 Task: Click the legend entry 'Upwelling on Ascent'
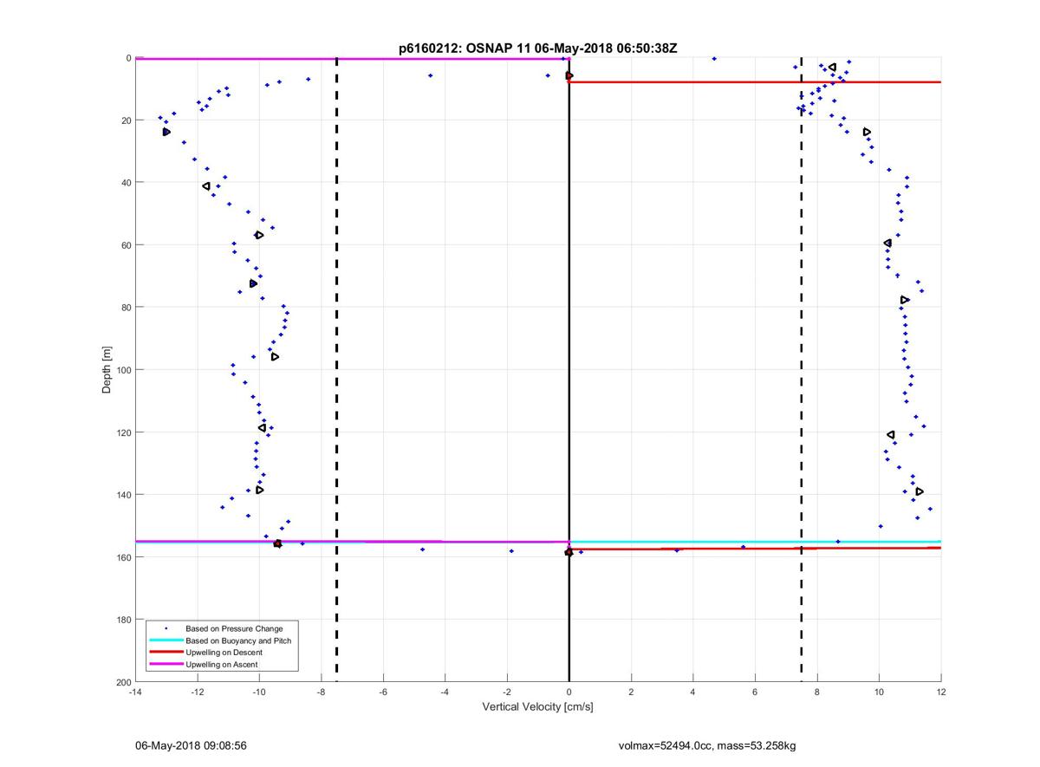[x=222, y=665]
